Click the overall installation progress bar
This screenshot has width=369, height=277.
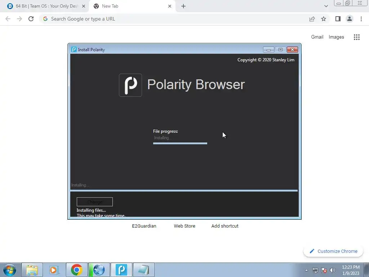(x=184, y=190)
